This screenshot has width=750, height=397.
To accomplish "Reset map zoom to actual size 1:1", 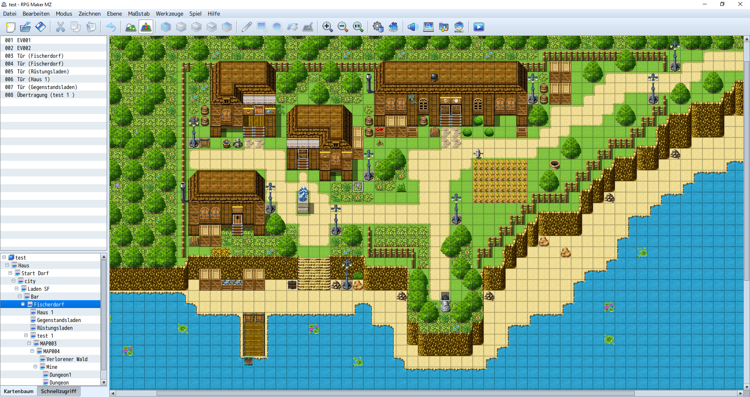I will tap(358, 27).
